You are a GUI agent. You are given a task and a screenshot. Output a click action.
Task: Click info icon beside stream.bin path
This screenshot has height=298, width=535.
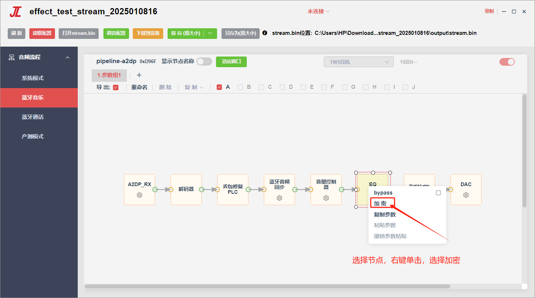pos(265,33)
